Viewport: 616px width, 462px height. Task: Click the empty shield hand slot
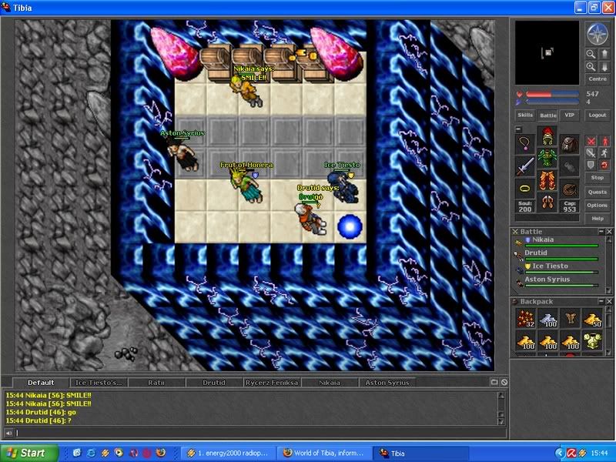[x=569, y=166]
